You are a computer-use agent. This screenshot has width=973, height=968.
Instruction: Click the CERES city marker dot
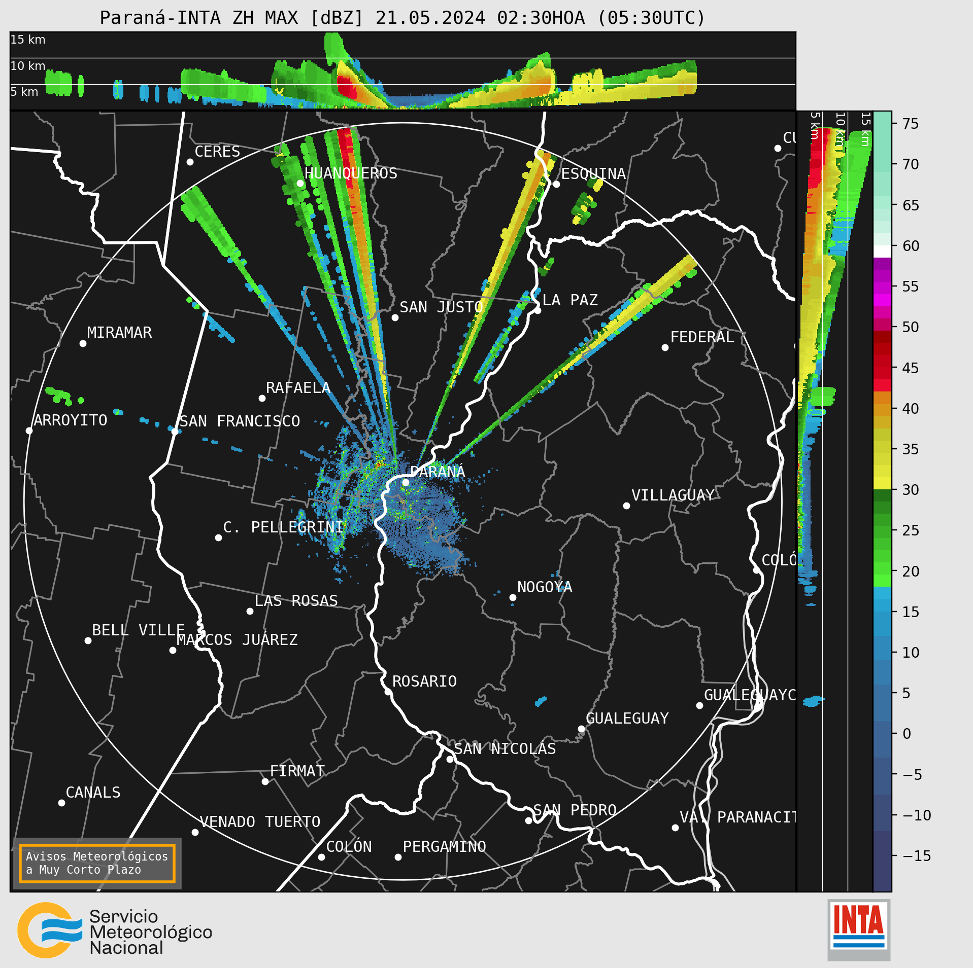[x=190, y=162]
